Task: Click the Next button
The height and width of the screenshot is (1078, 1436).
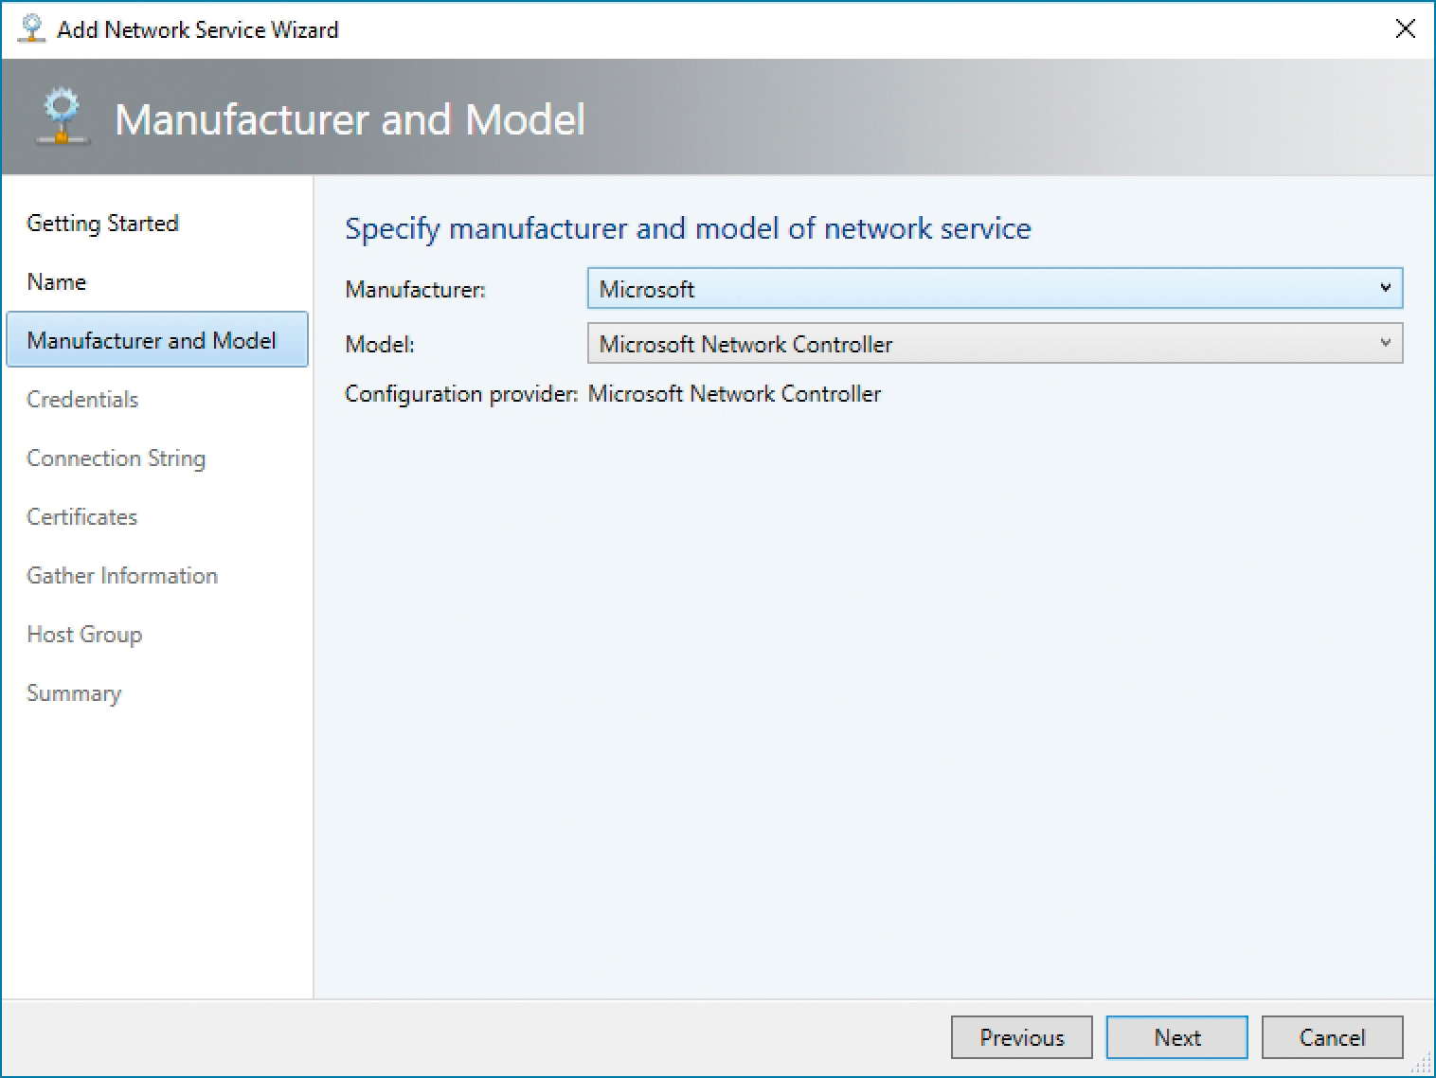Action: pos(1176,1037)
